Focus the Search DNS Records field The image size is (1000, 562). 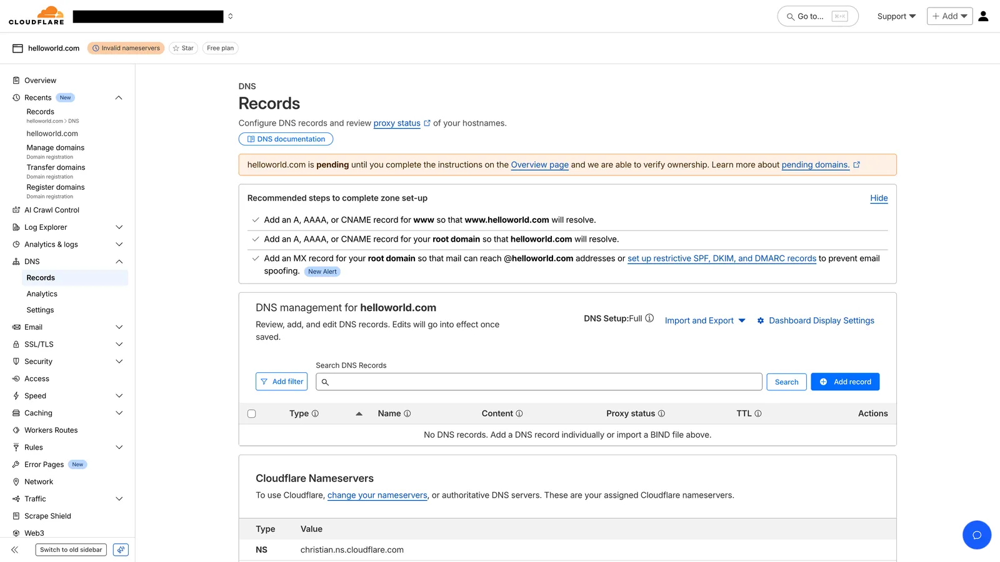click(539, 382)
